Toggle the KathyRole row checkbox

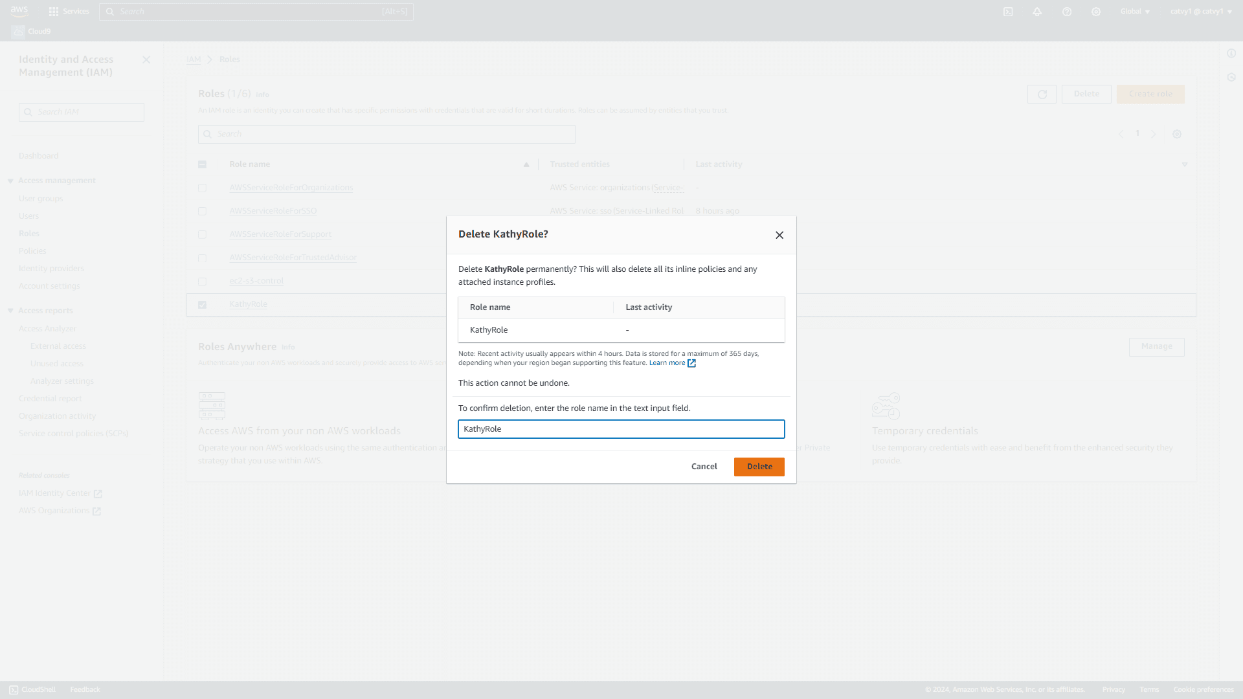click(x=203, y=304)
